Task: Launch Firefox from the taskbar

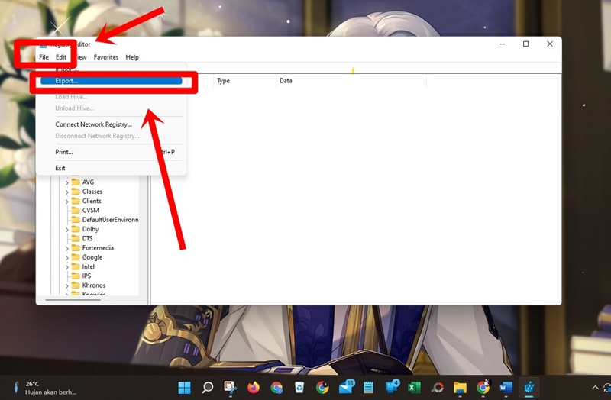Action: pos(254,388)
